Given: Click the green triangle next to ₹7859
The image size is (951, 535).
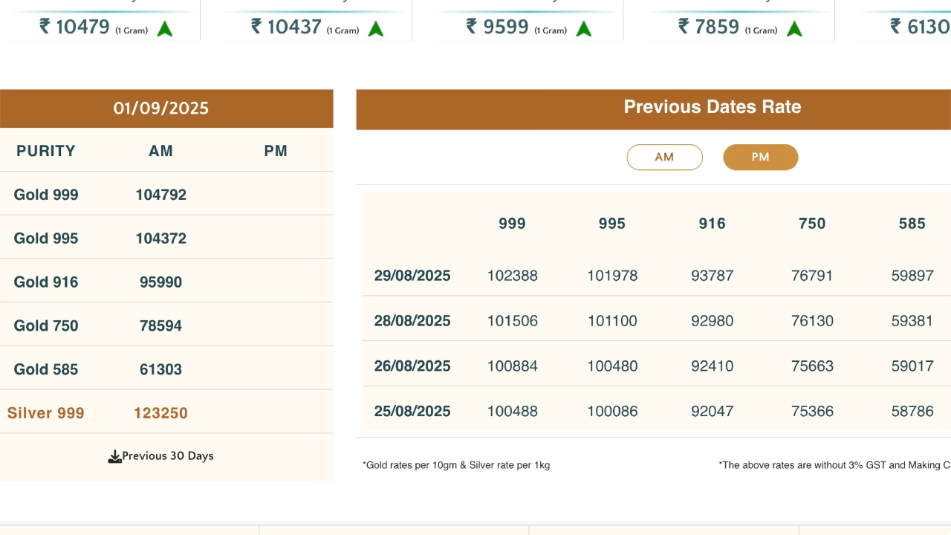Looking at the screenshot, I should click(x=794, y=29).
